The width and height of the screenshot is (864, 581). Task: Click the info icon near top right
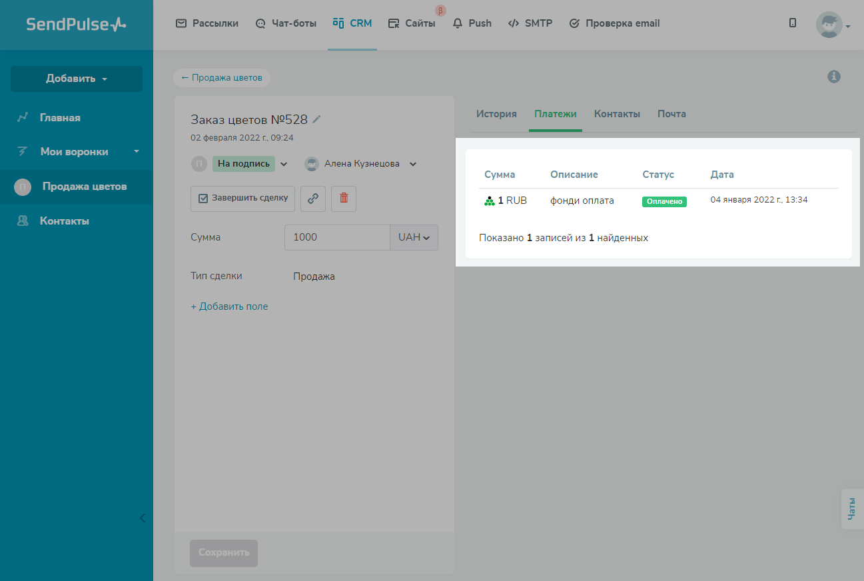click(x=834, y=77)
